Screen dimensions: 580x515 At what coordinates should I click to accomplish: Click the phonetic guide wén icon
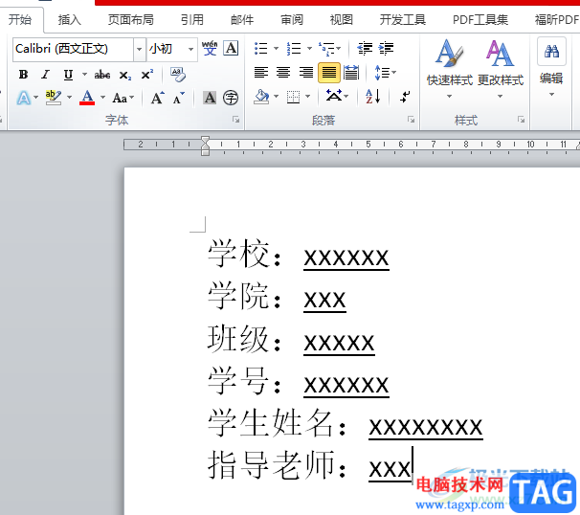[x=210, y=48]
